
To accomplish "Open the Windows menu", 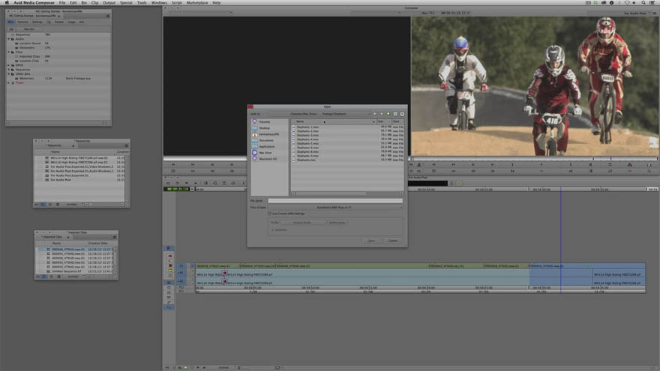I will [x=159, y=2].
